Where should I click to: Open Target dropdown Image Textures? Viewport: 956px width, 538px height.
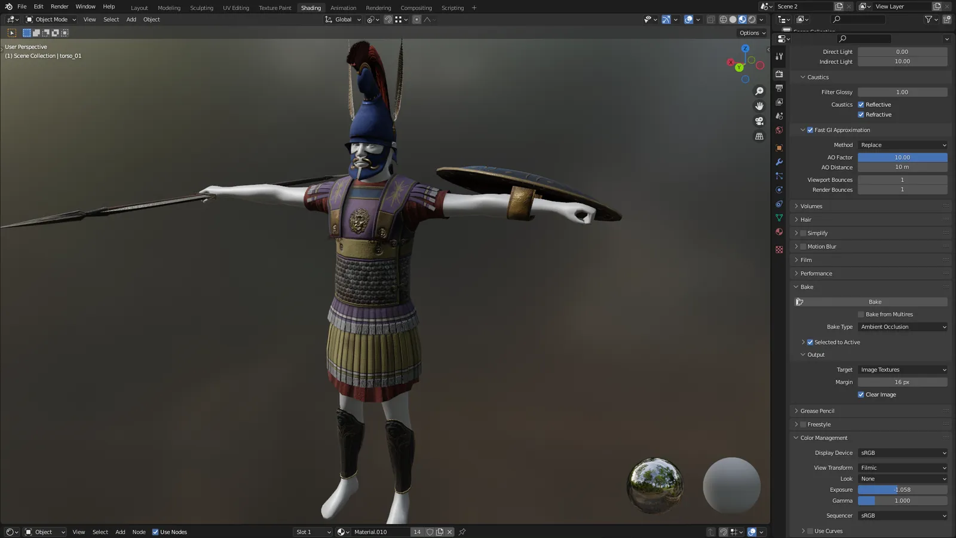[x=903, y=370]
